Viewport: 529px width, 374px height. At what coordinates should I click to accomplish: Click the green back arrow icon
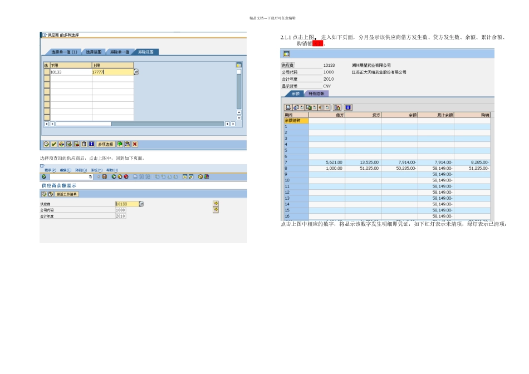tap(114, 176)
